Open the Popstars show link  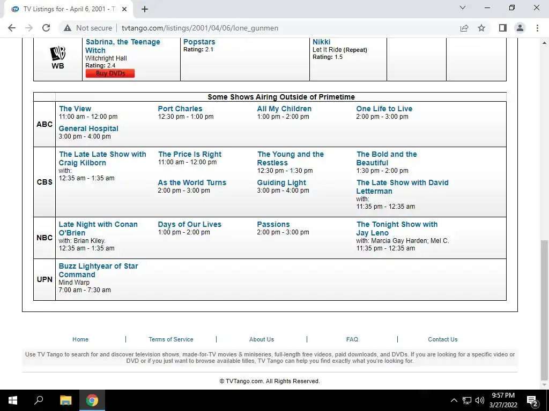click(199, 42)
